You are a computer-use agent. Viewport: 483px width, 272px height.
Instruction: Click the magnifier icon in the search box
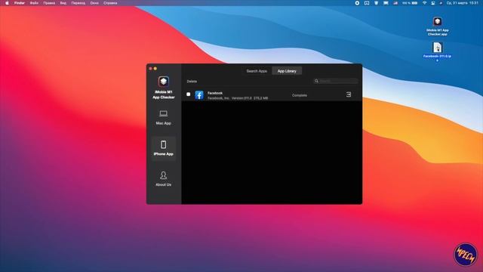tap(316, 81)
